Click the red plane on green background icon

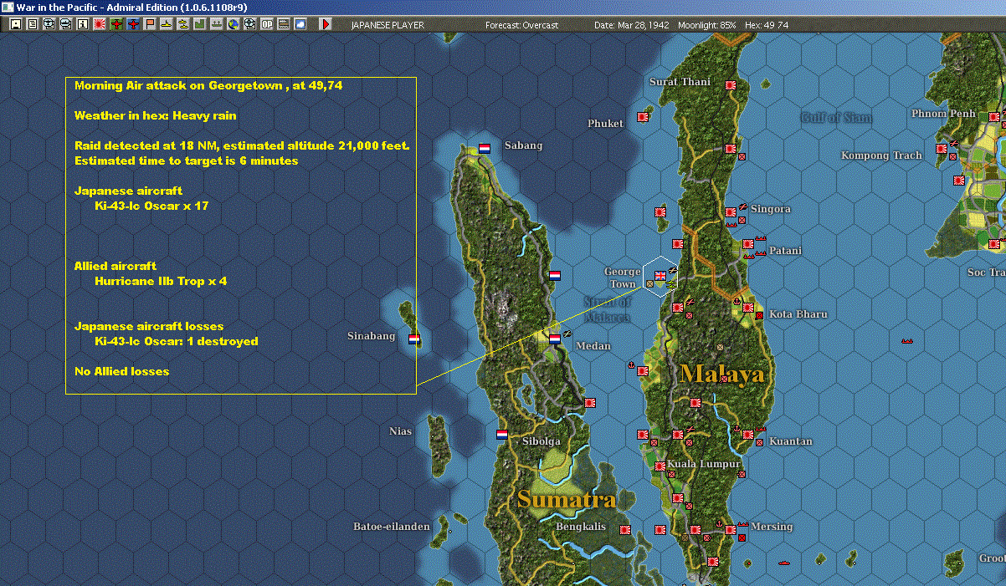click(x=116, y=24)
